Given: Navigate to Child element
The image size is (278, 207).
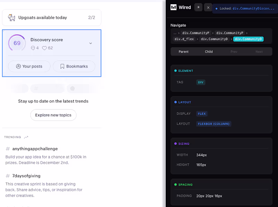Looking at the screenshot, I should (209, 51).
